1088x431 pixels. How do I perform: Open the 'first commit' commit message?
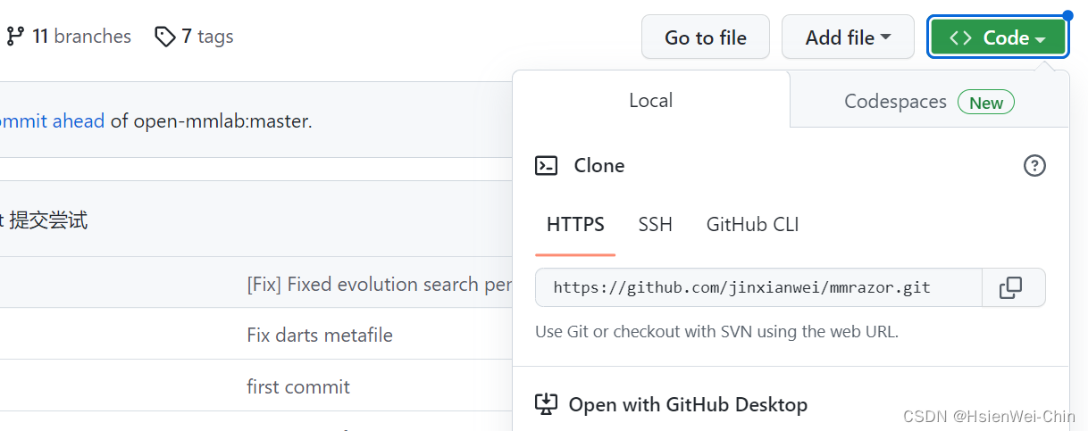[x=298, y=386]
